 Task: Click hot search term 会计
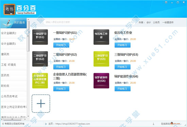149,22
